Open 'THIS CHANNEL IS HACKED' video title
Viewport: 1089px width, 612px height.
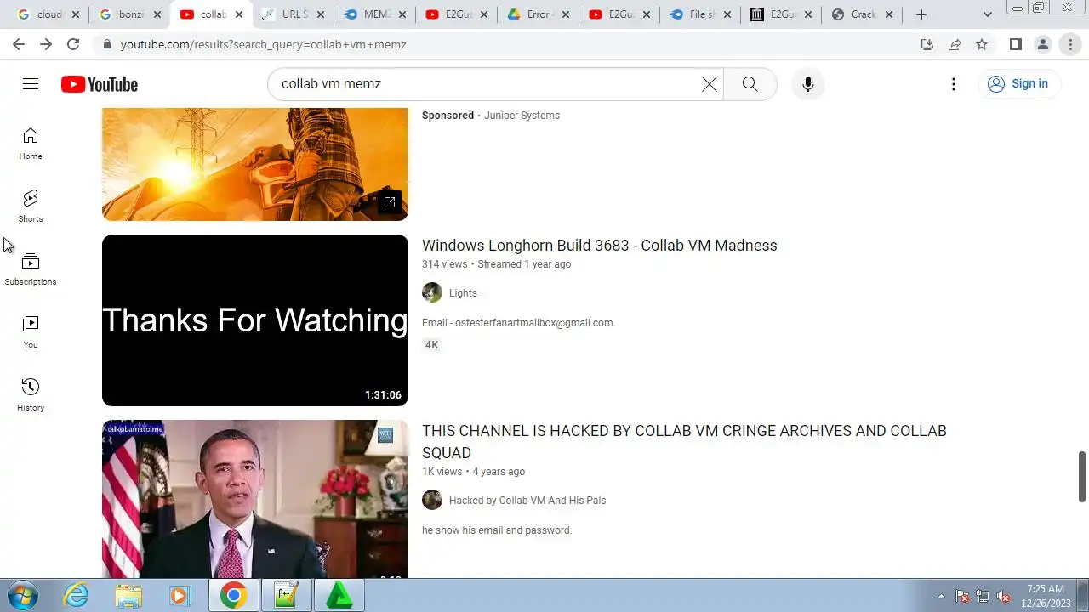684,442
